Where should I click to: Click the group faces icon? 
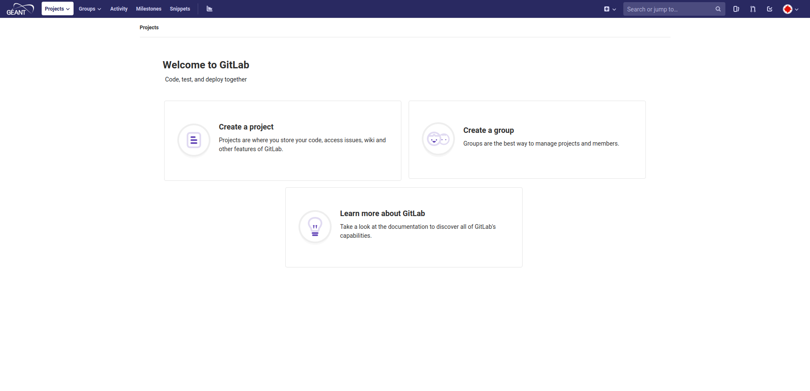point(438,139)
